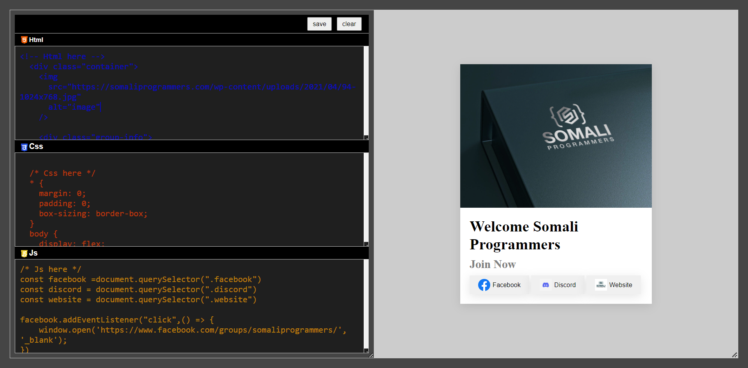This screenshot has height=368, width=748.
Task: Click the Somali website logo icon
Action: point(601,285)
